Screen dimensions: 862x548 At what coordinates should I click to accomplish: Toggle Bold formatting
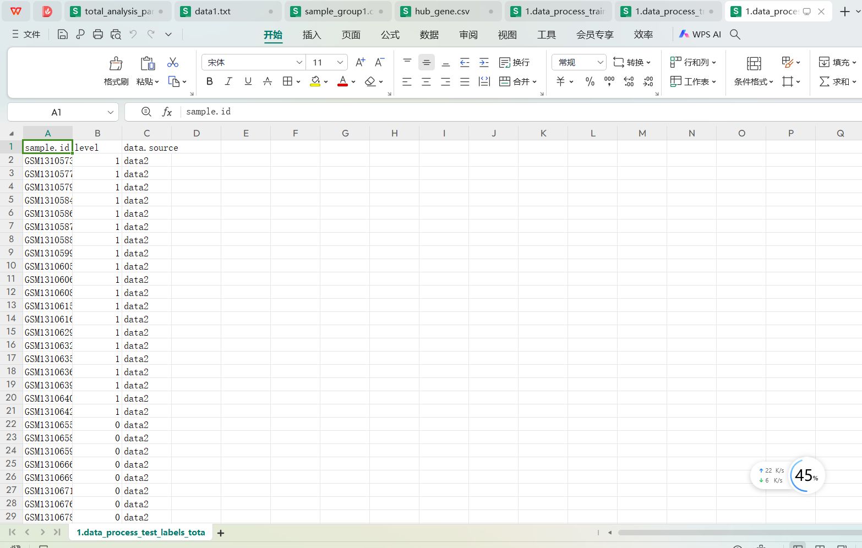click(x=209, y=81)
